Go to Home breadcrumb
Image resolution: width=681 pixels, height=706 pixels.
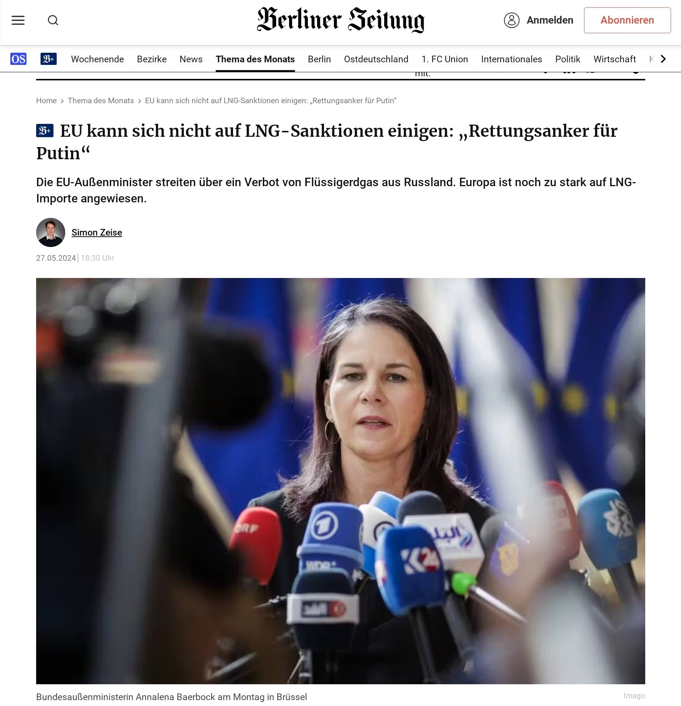46,101
